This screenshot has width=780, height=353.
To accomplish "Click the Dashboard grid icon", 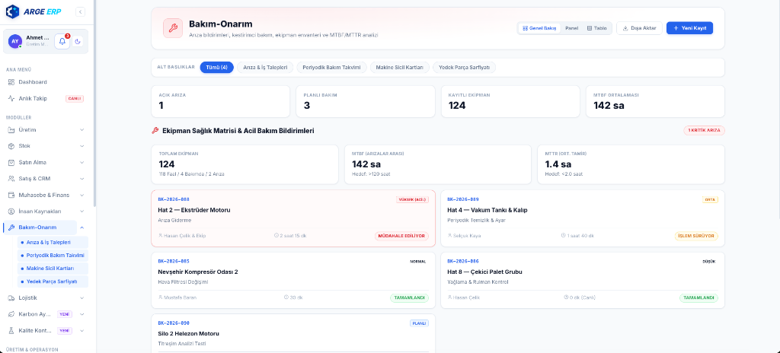I will pyautogui.click(x=11, y=82).
